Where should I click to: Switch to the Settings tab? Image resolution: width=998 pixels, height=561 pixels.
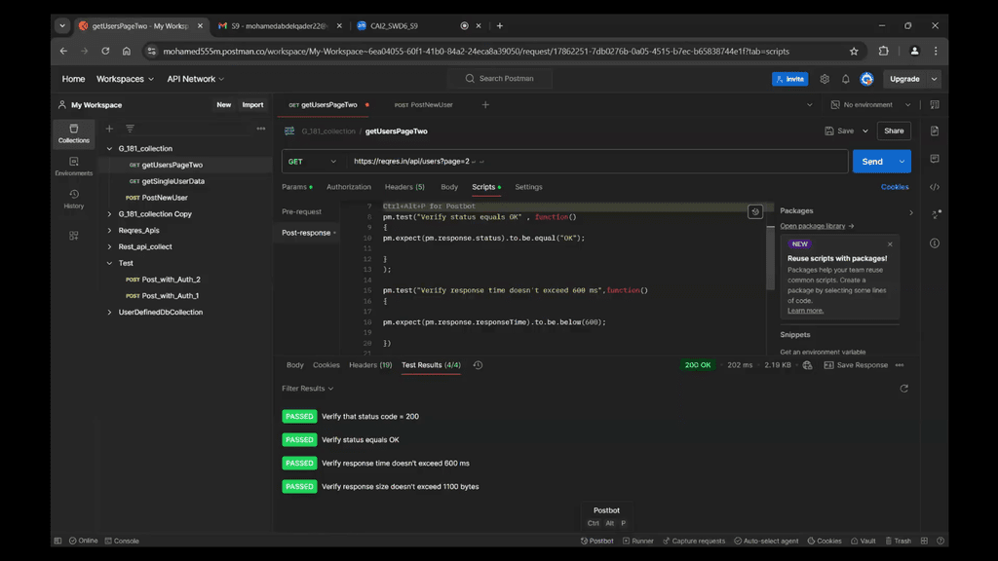click(528, 187)
